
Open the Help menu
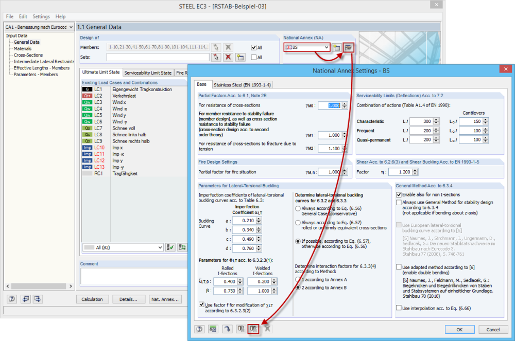click(x=60, y=16)
